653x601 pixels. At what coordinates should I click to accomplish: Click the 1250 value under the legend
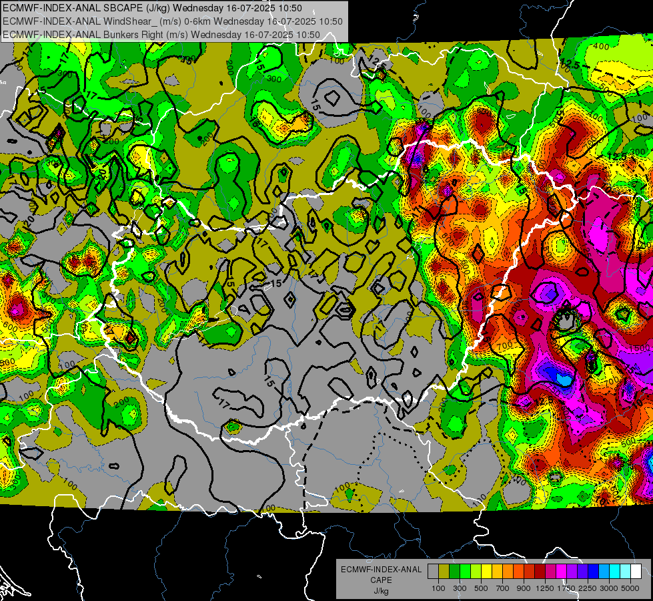click(x=545, y=588)
